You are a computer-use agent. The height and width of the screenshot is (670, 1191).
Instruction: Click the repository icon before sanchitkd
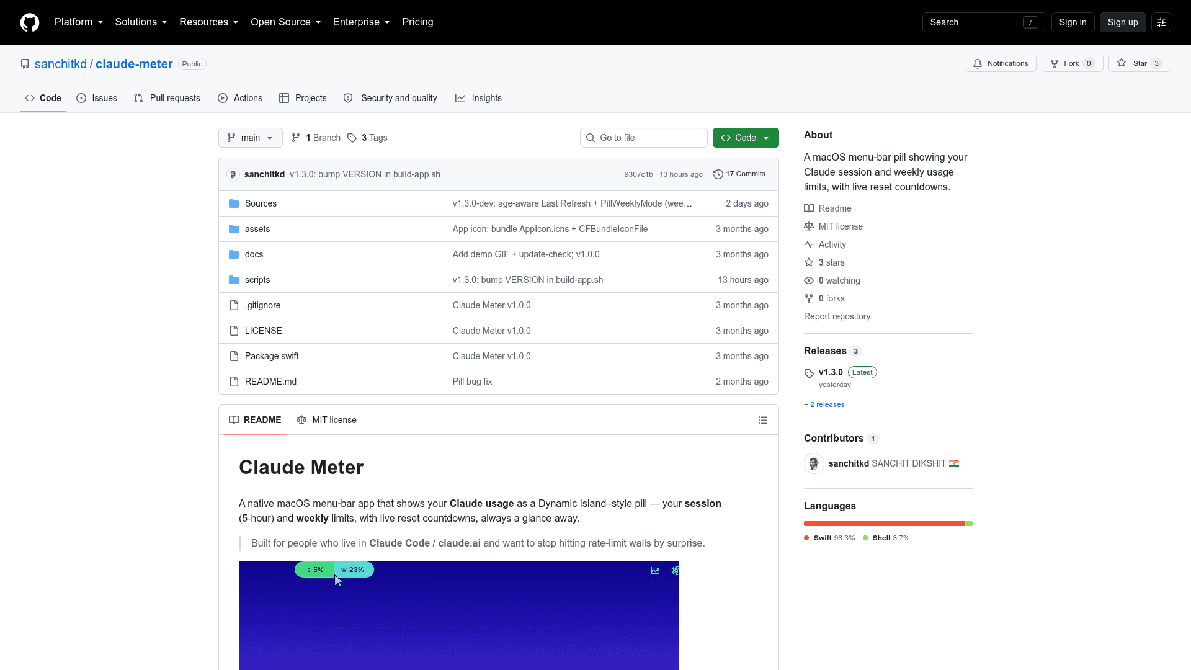coord(25,64)
